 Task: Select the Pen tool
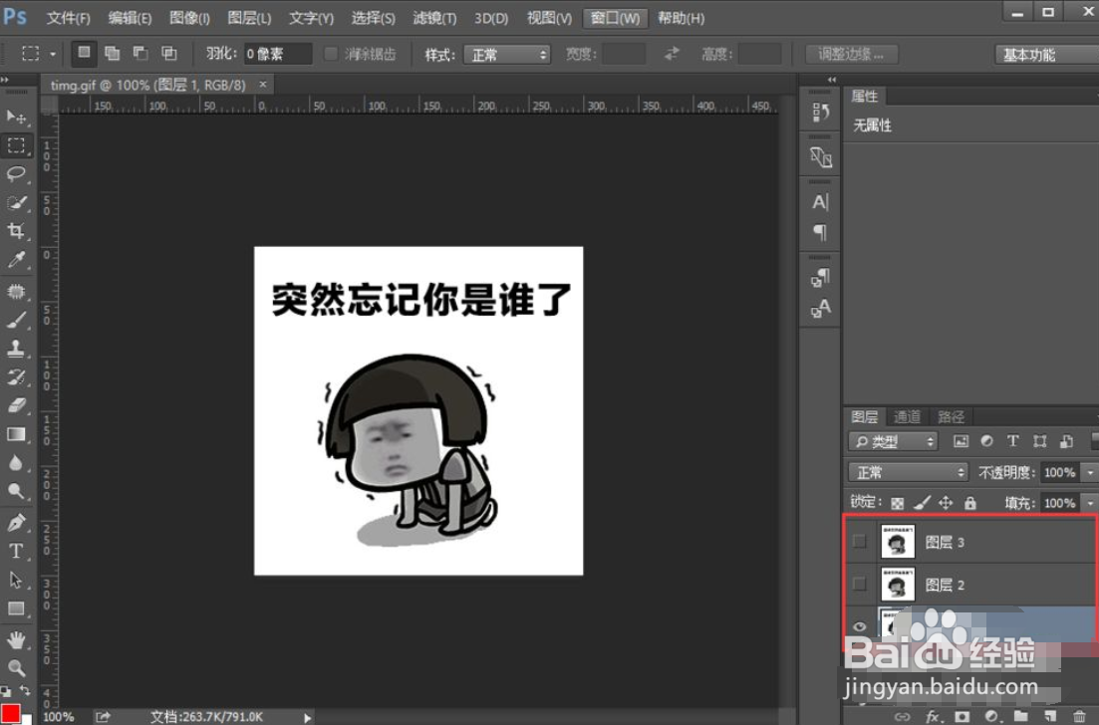point(16,522)
